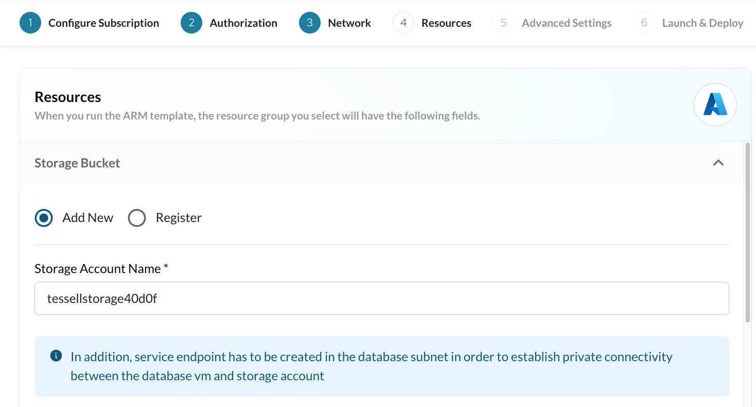Screen dimensions: 756x407
Task: Select the Add New radio button
Action: [x=44, y=218]
